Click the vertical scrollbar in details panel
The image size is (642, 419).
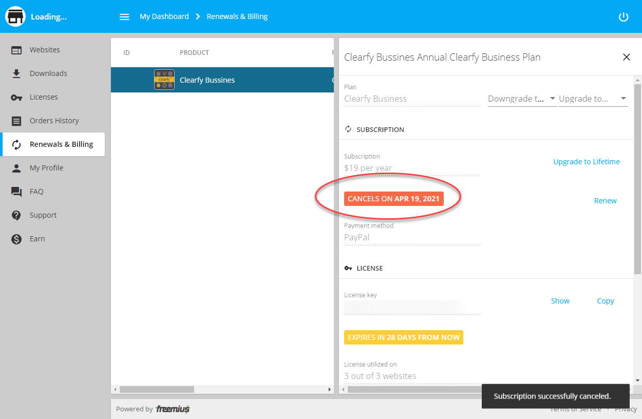tap(637, 179)
